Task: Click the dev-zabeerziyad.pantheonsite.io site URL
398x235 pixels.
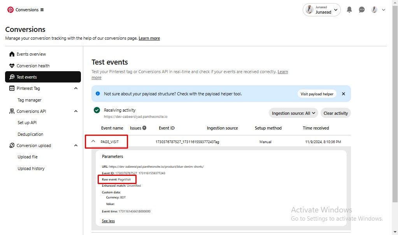Action: (135, 117)
